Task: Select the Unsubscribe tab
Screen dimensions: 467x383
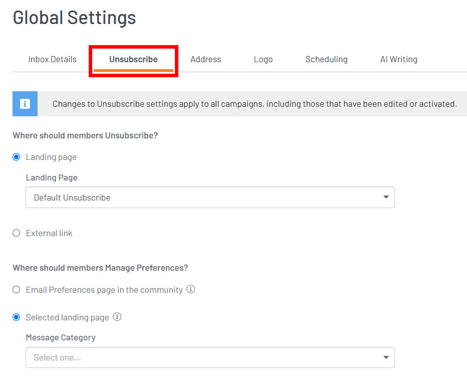Action: point(133,59)
